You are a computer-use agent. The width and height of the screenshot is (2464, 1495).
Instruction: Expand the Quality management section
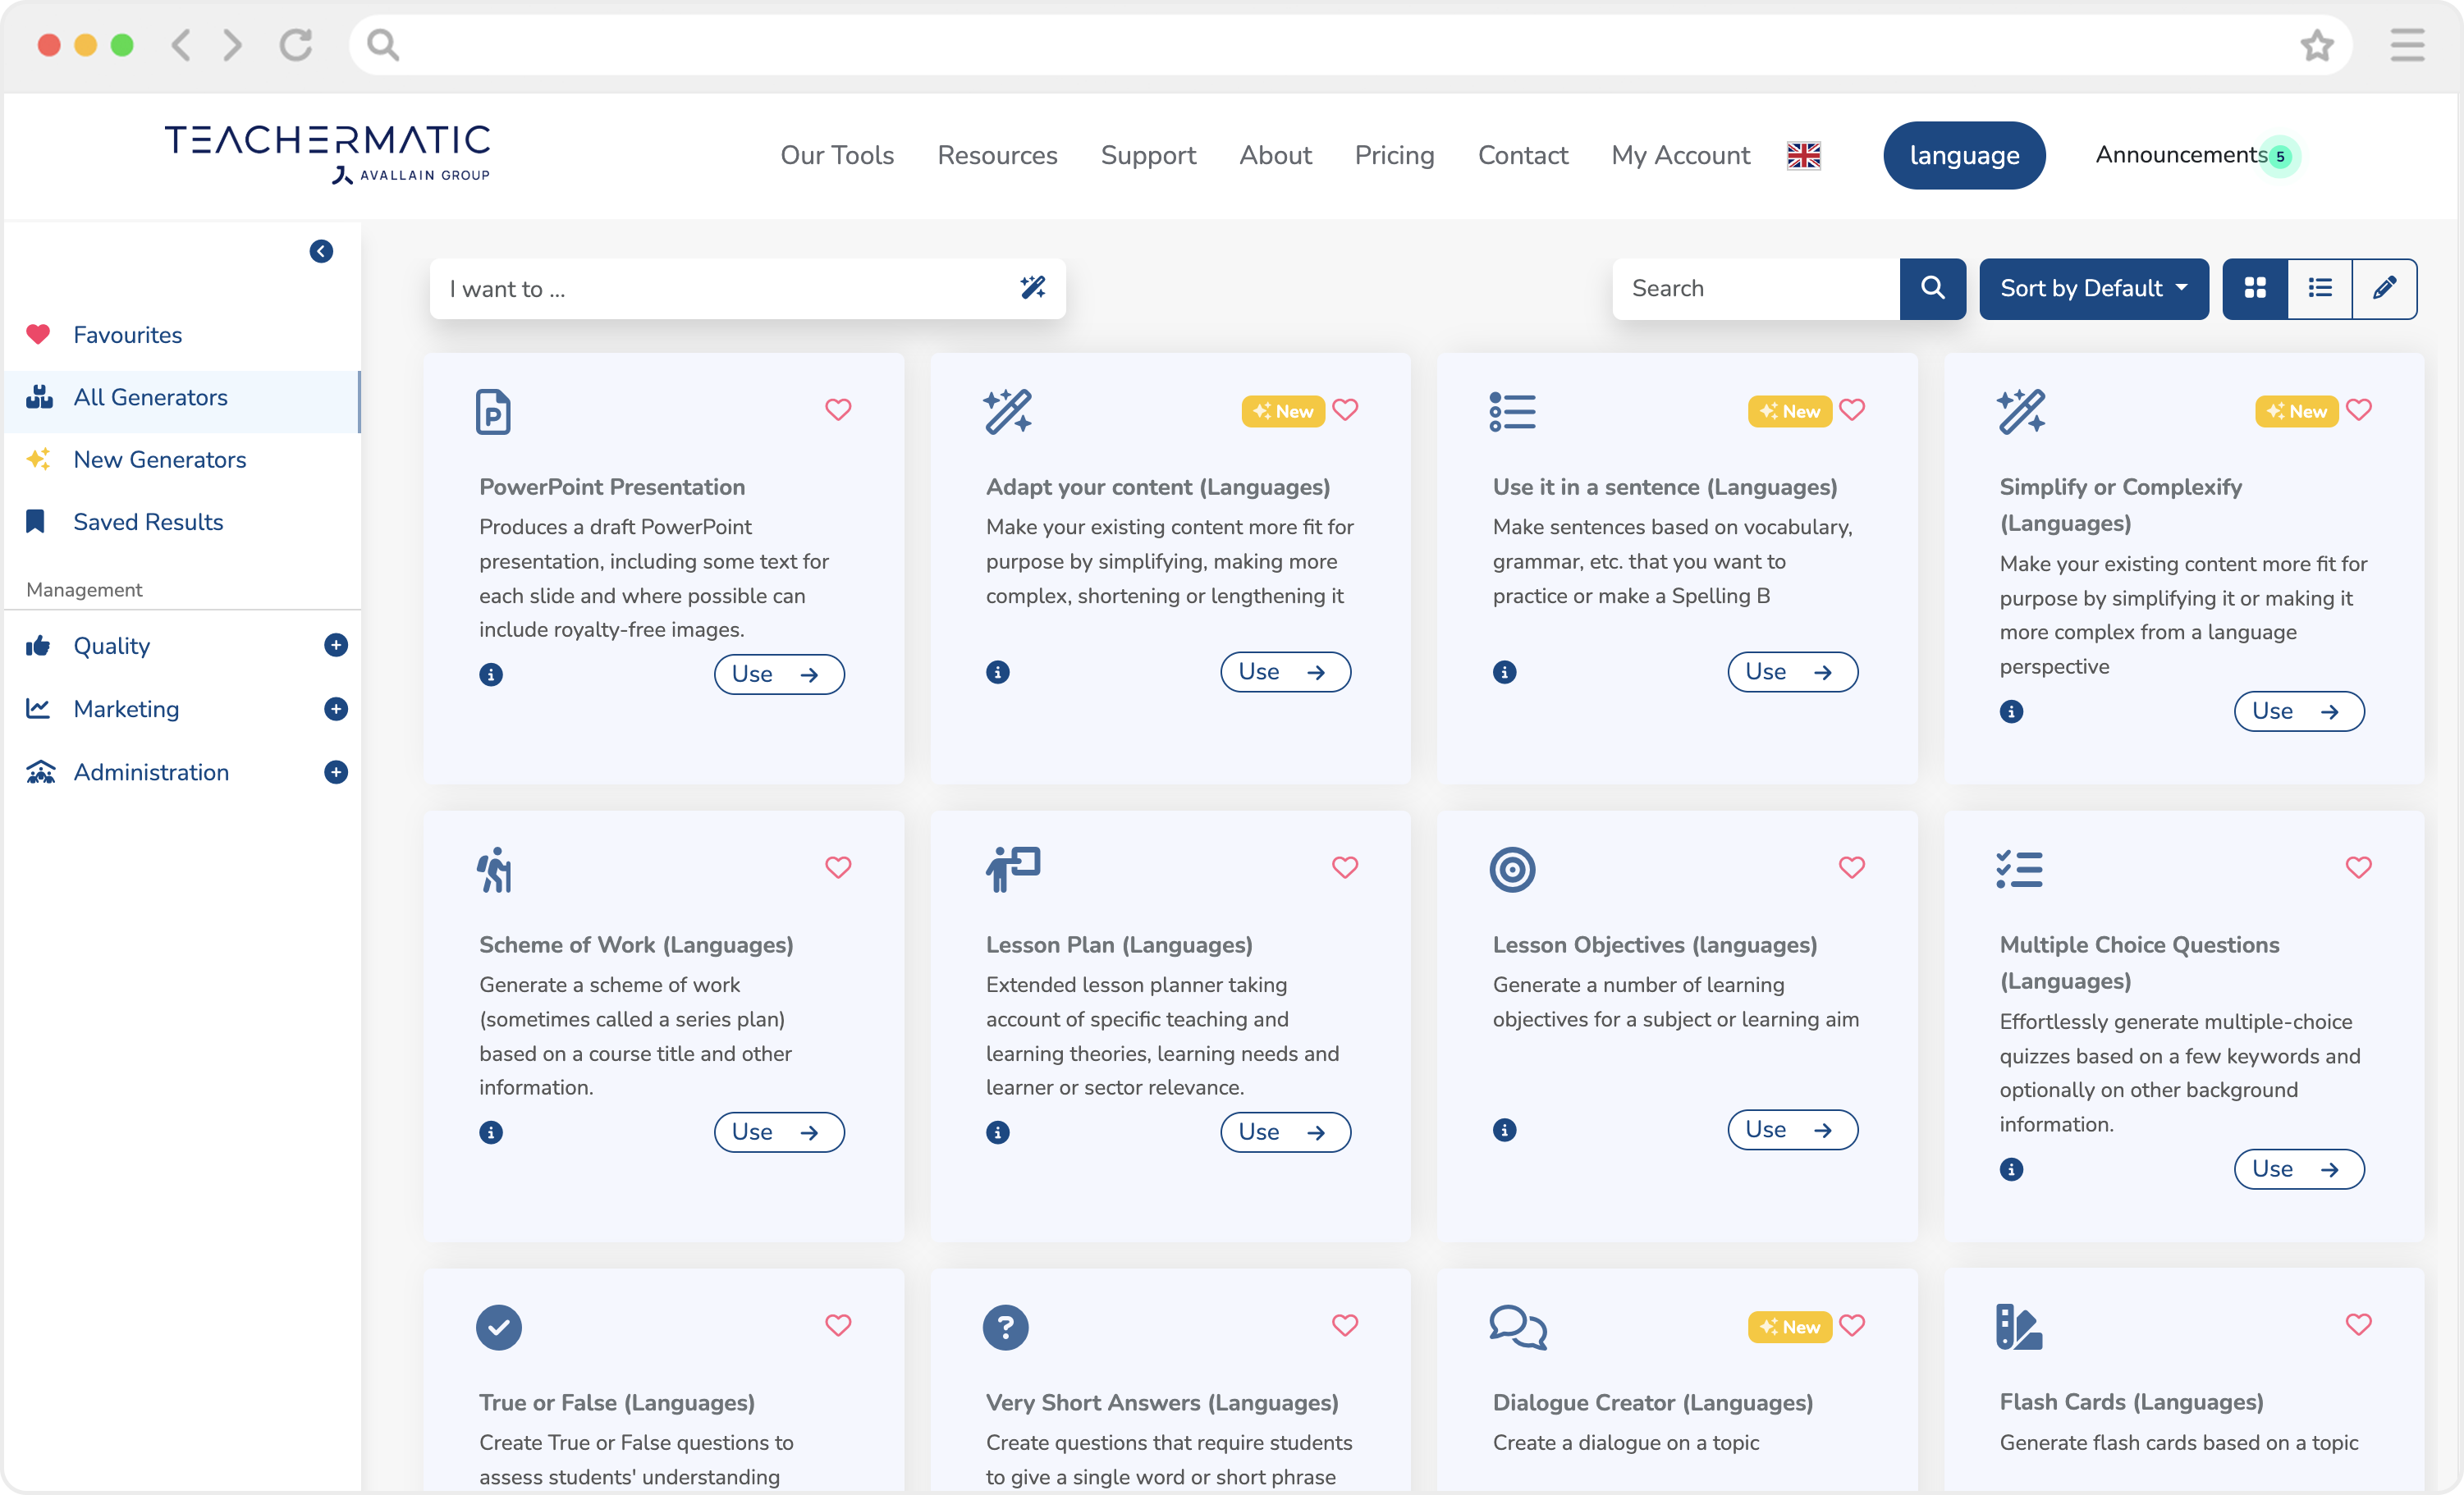click(336, 645)
